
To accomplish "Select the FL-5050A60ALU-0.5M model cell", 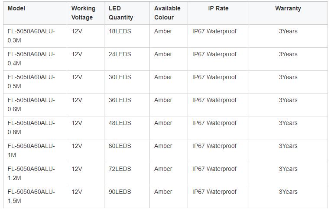I will pos(31,81).
